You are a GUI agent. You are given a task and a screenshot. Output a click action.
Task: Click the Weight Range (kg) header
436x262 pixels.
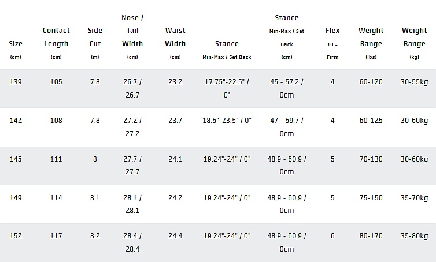click(x=414, y=37)
